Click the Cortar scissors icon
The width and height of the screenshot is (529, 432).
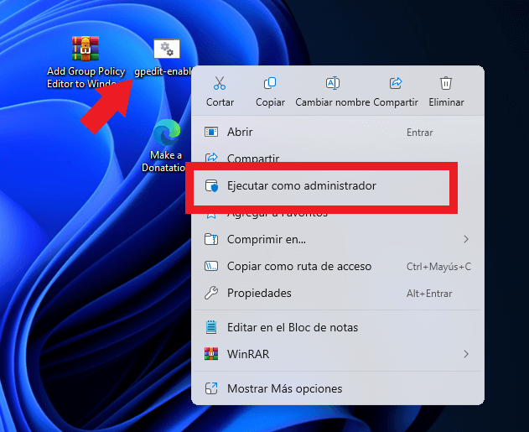click(x=220, y=83)
